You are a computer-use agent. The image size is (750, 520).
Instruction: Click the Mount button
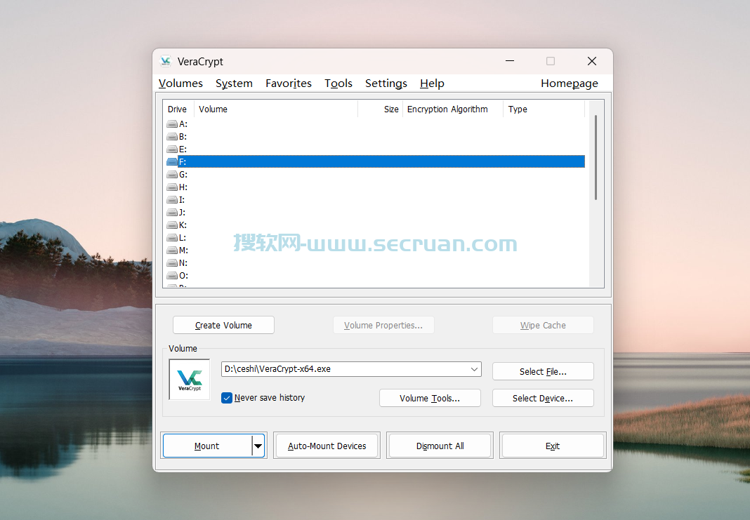click(x=207, y=446)
